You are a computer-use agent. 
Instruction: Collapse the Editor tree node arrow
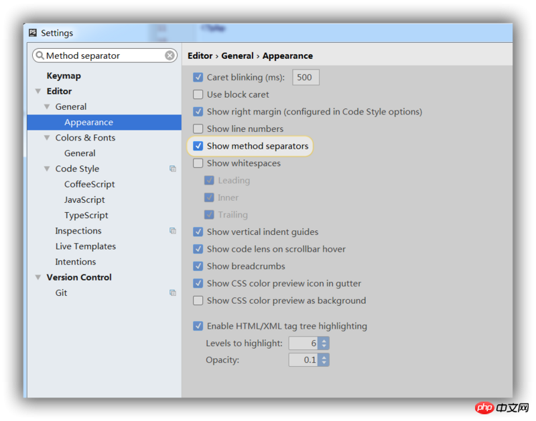pyautogui.click(x=38, y=91)
